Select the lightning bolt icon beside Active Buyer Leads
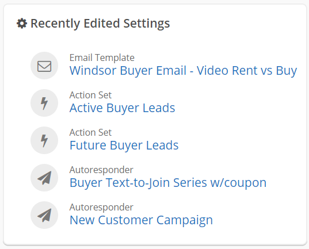Image resolution: width=309 pixels, height=249 pixels. click(44, 103)
